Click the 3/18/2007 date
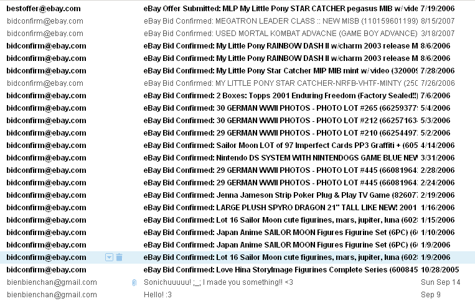The height and width of the screenshot is (301, 475). [438, 34]
